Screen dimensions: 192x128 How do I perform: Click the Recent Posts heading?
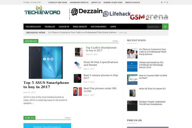[x=136, y=40]
